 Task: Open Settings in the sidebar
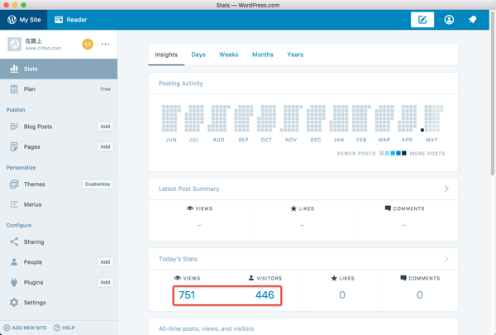click(x=35, y=303)
